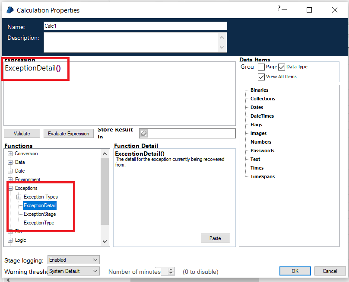Image resolution: width=349 pixels, height=282 pixels.
Task: Select Numbers in Data Items tree
Action: click(x=261, y=142)
